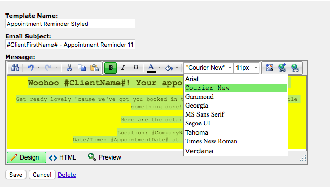Remove link with the unlink icon
This screenshot has height=187, width=330.
(x=295, y=68)
